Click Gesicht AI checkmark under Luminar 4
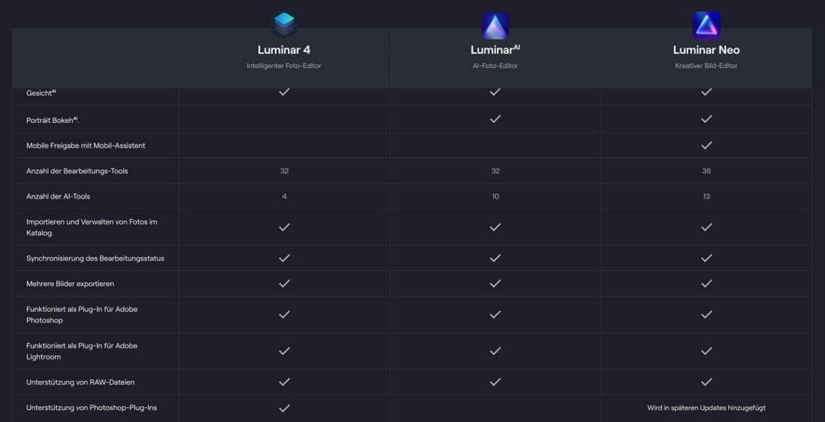 pyautogui.click(x=284, y=91)
